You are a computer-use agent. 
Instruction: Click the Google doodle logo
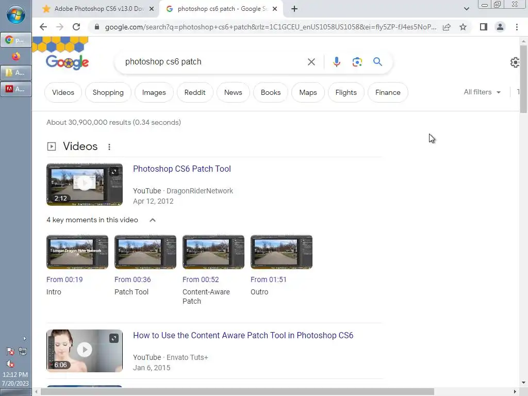point(67,62)
